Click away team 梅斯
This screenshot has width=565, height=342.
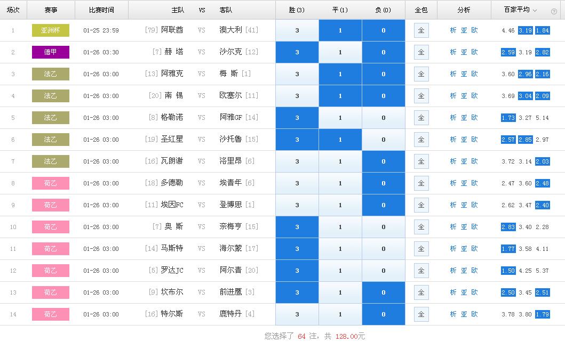[x=229, y=74]
